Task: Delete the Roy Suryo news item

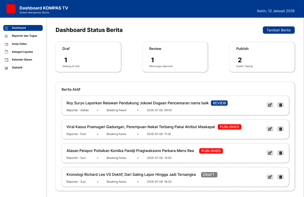Action: click(280, 105)
